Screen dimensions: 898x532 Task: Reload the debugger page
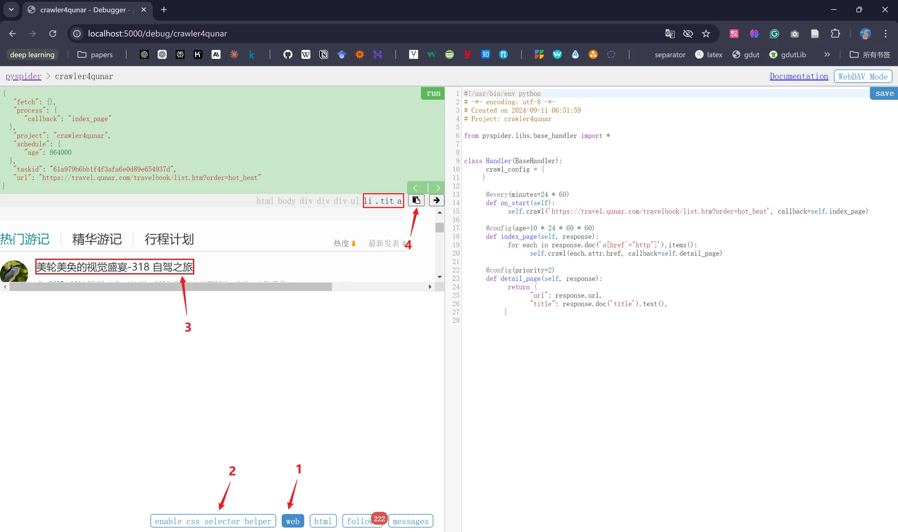pyautogui.click(x=53, y=34)
